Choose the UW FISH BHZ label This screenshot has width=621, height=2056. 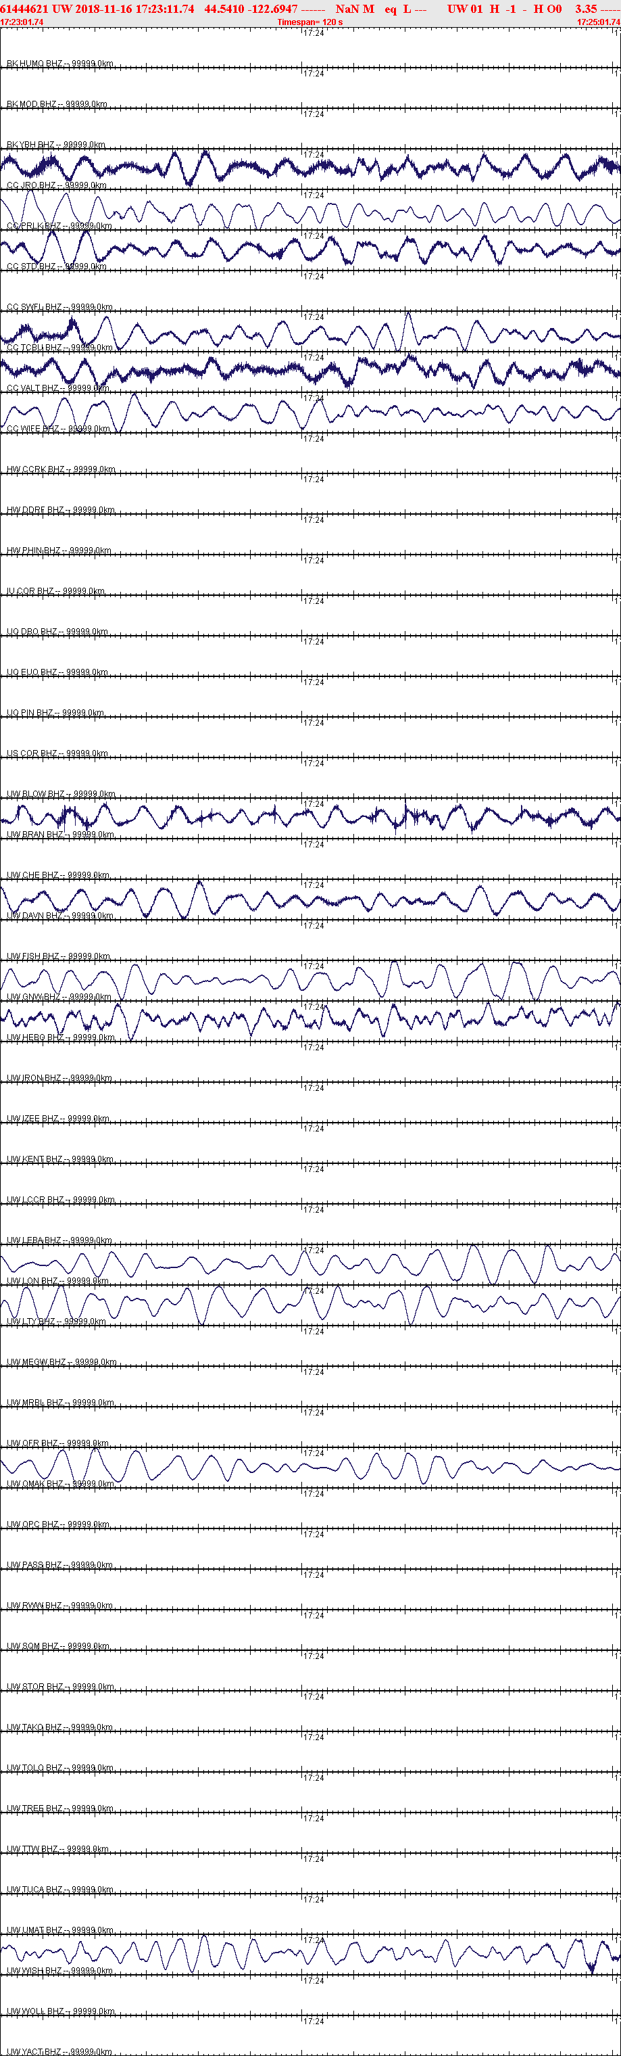coord(58,956)
